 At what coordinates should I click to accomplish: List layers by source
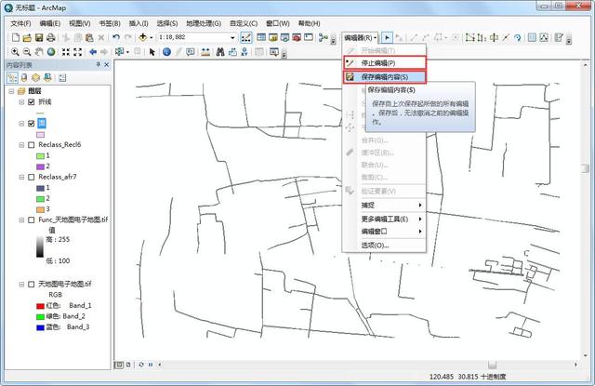24,78
